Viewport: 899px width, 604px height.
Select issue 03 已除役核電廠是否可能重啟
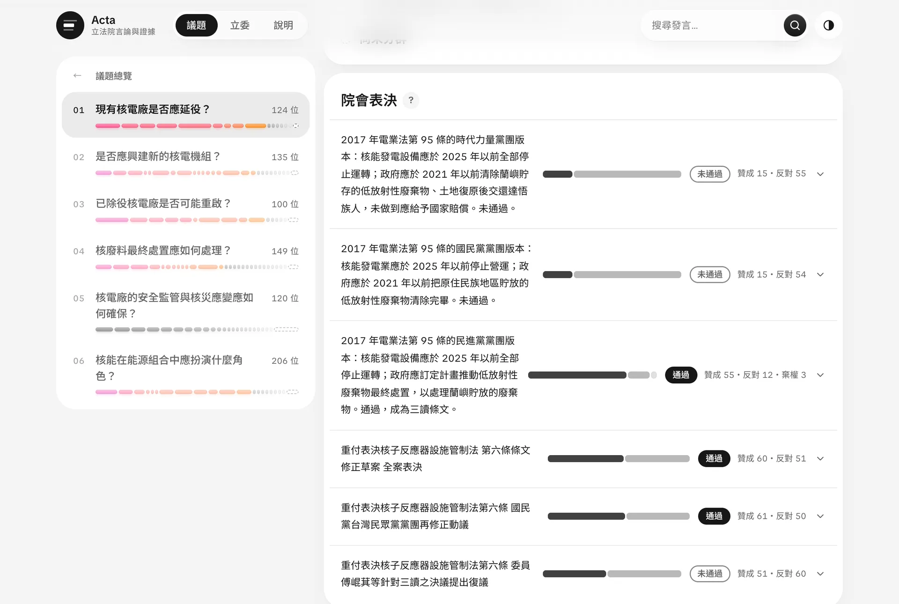[x=185, y=209]
